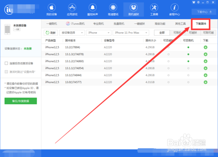This screenshot has height=157, width=218.
Task: Click the 未连接设备 device name label
Action: (20, 25)
